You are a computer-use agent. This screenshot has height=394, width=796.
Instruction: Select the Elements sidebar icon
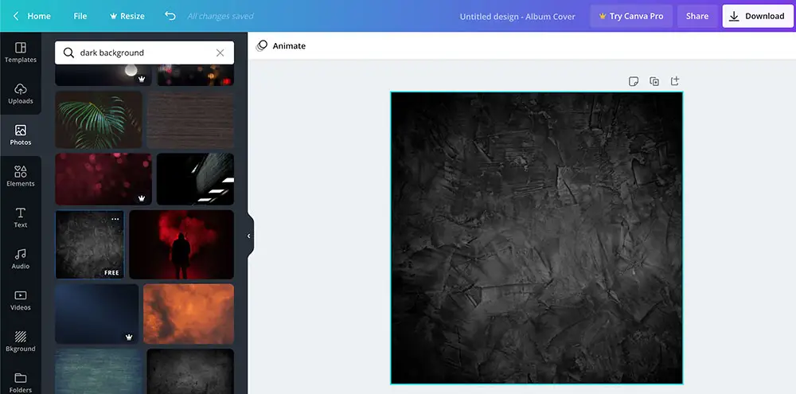[21, 177]
